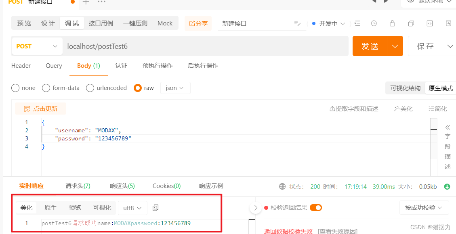Save the interface with 保存

(425, 46)
